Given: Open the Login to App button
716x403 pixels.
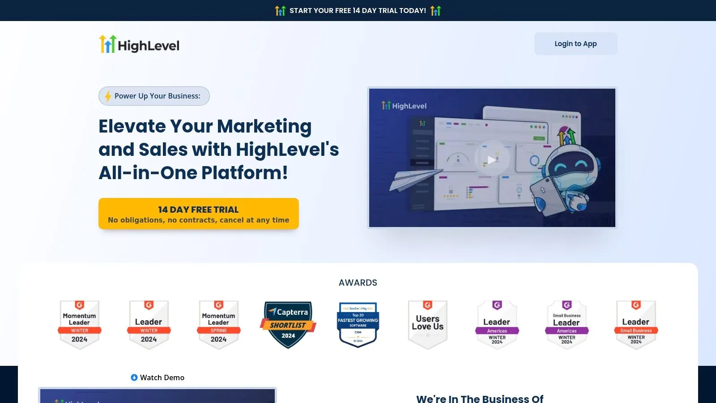Looking at the screenshot, I should pyautogui.click(x=576, y=44).
